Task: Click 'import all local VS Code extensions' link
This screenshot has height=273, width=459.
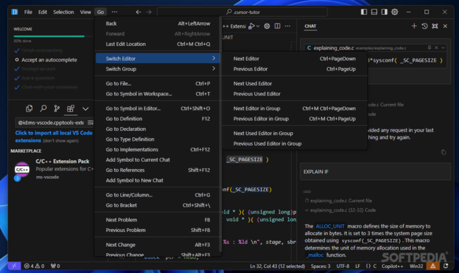Action: (x=54, y=136)
